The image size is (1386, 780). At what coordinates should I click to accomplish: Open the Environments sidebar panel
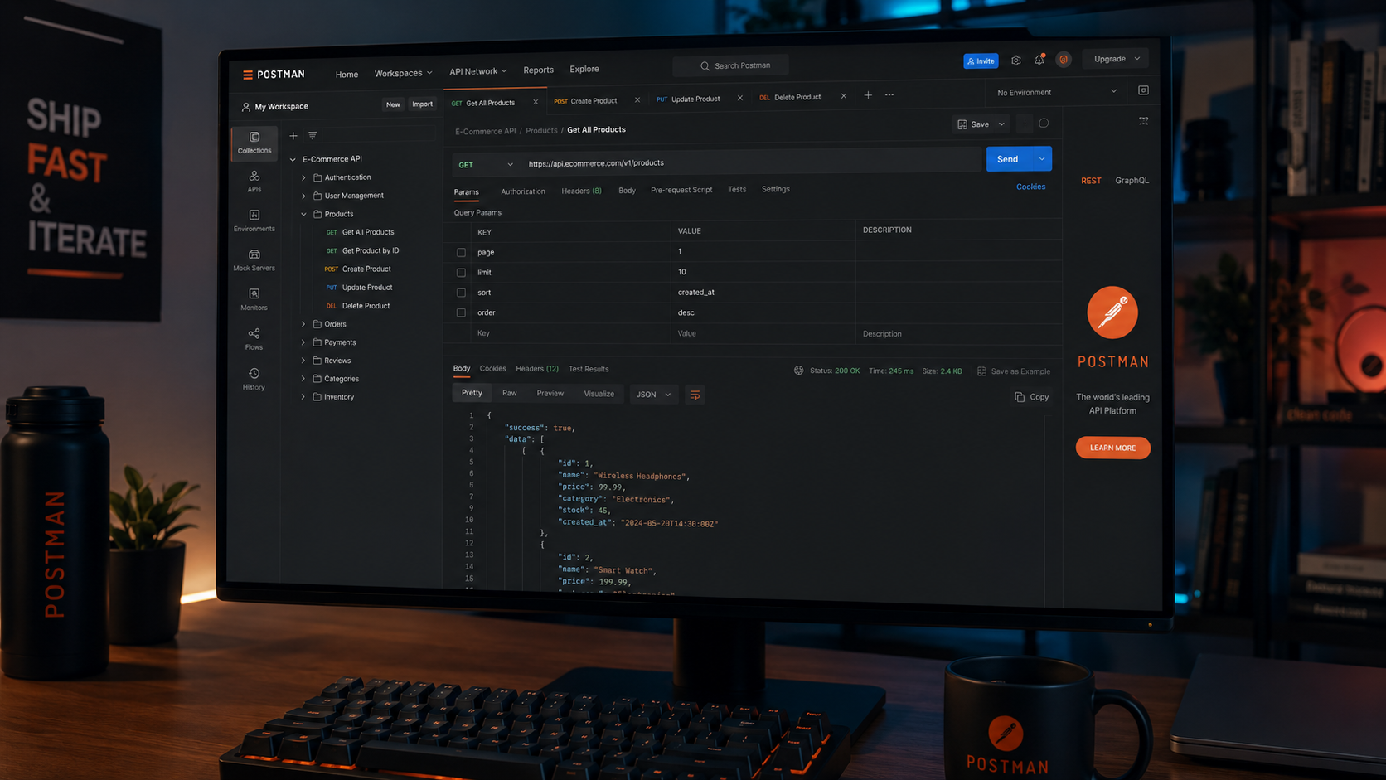pyautogui.click(x=254, y=220)
